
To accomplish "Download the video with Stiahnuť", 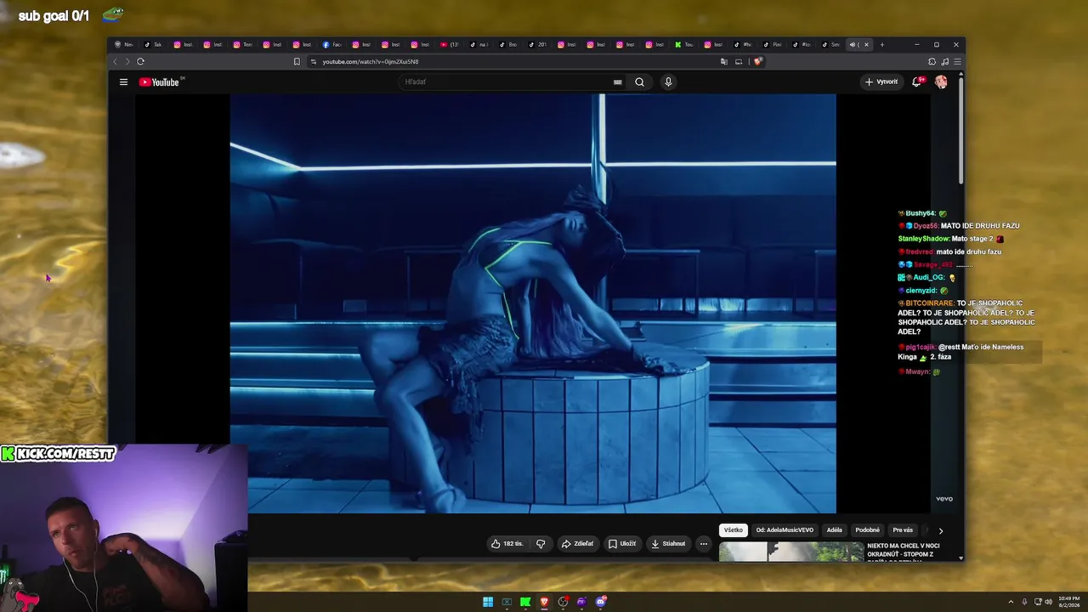I will (x=668, y=544).
